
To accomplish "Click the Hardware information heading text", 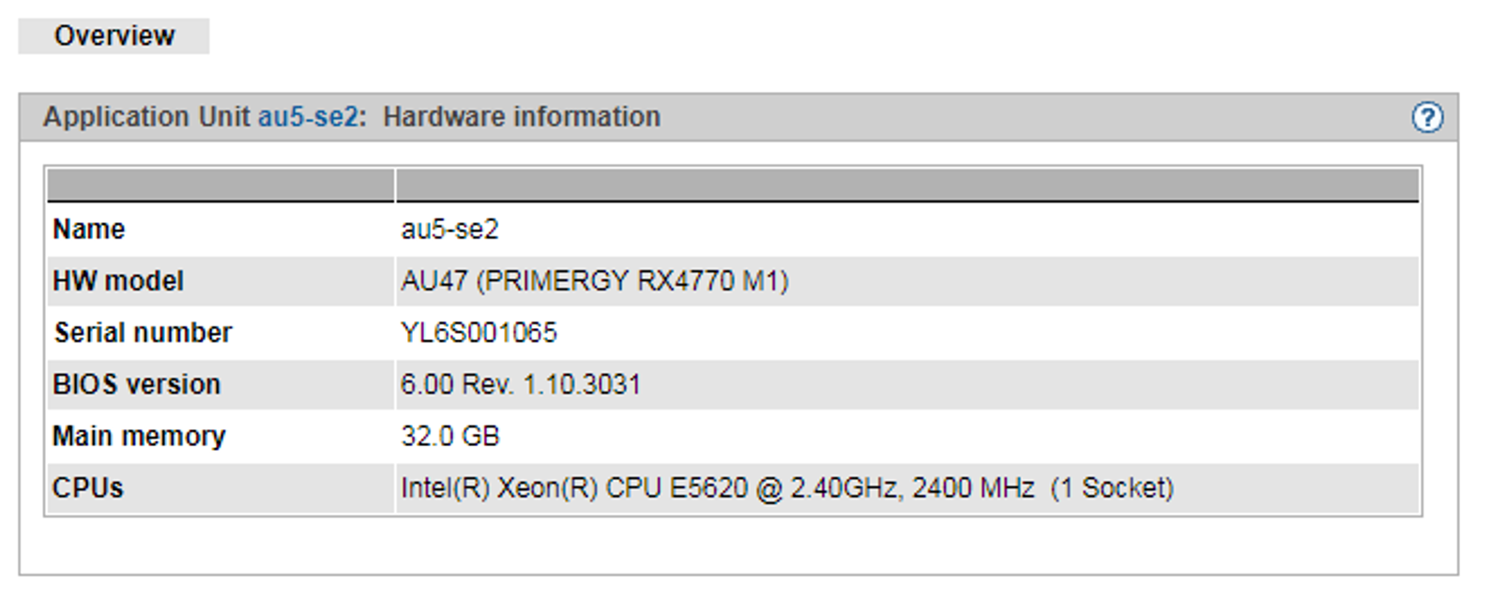I will click(522, 117).
